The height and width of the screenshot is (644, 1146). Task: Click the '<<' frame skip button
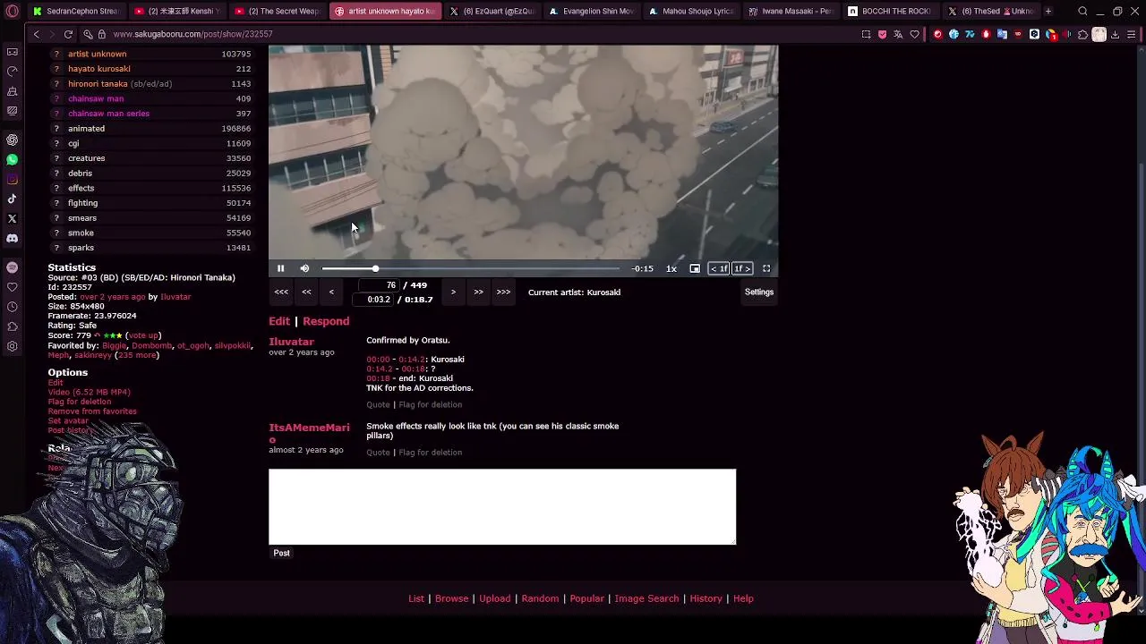coord(306,292)
